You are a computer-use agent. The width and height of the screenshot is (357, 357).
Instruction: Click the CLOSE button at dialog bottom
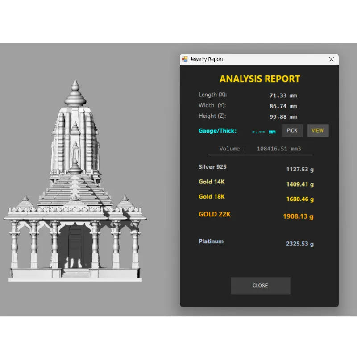[260, 286]
